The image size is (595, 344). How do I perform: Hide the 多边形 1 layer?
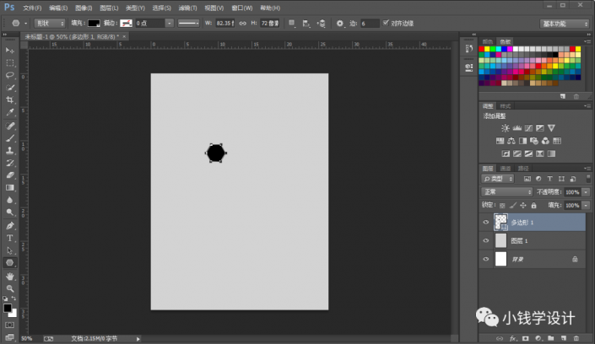(485, 222)
